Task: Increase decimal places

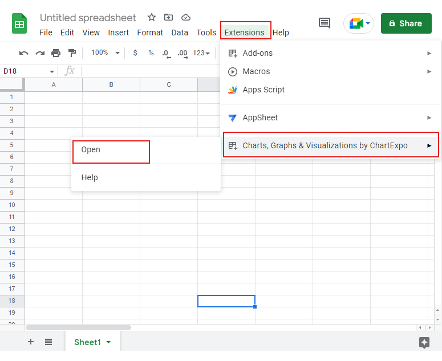Action: 183,53
